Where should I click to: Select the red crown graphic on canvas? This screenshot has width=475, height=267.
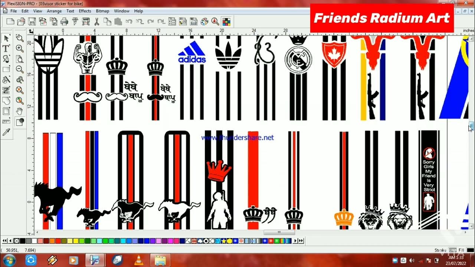219,171
